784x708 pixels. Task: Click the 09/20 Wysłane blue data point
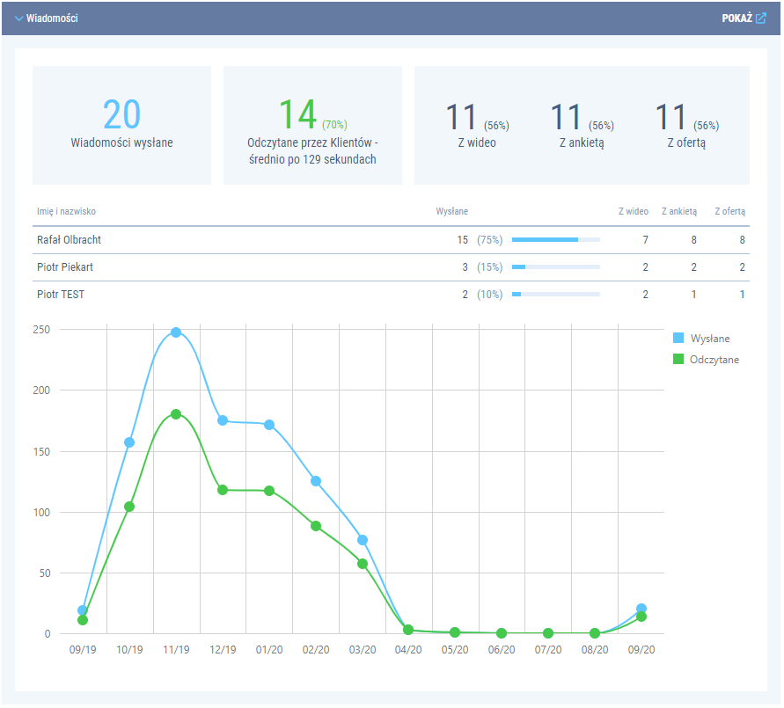tap(641, 609)
